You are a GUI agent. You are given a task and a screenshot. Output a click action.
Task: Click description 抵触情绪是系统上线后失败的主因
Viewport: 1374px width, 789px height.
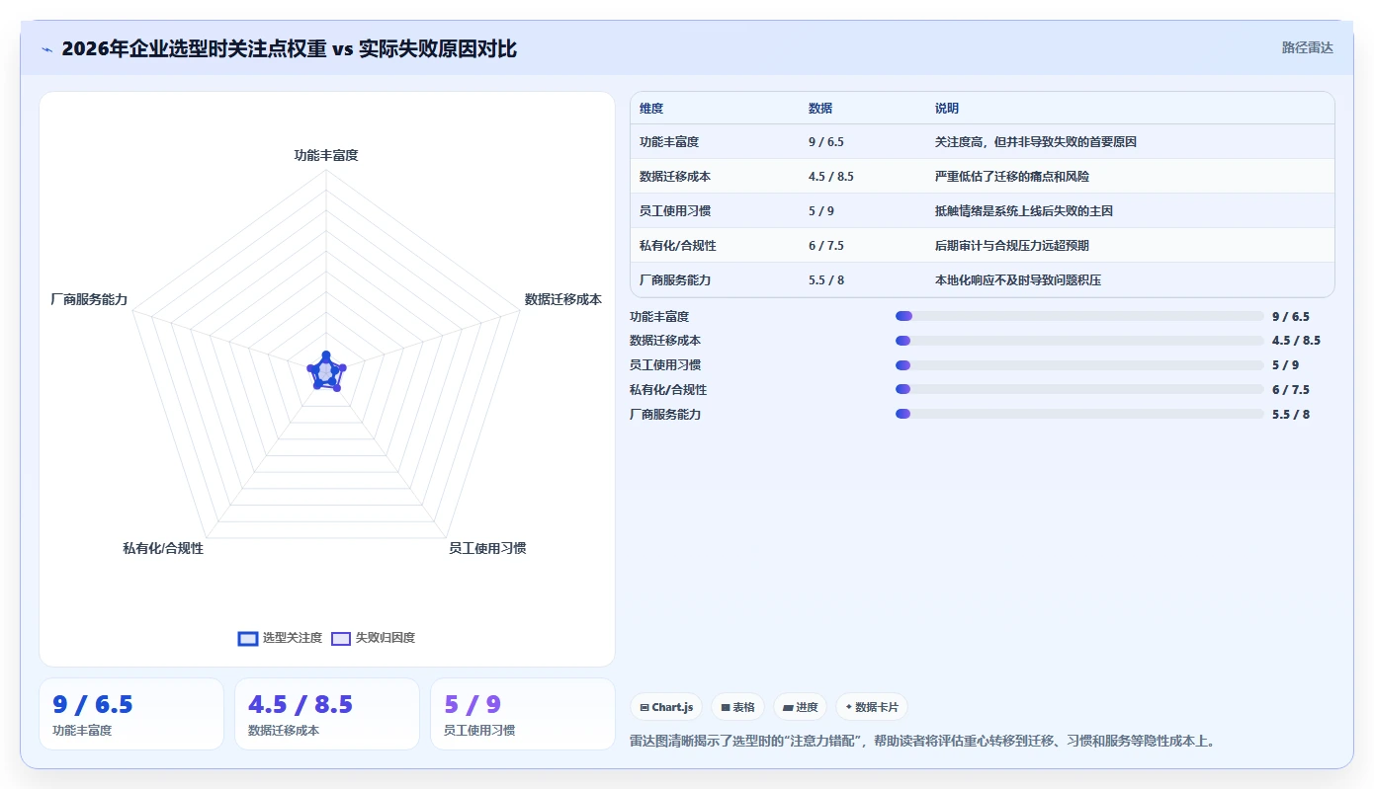[1024, 211]
